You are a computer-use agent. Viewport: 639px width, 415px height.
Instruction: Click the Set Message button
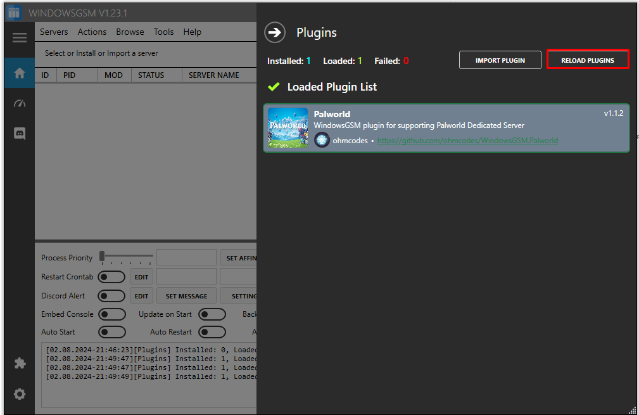(x=186, y=296)
